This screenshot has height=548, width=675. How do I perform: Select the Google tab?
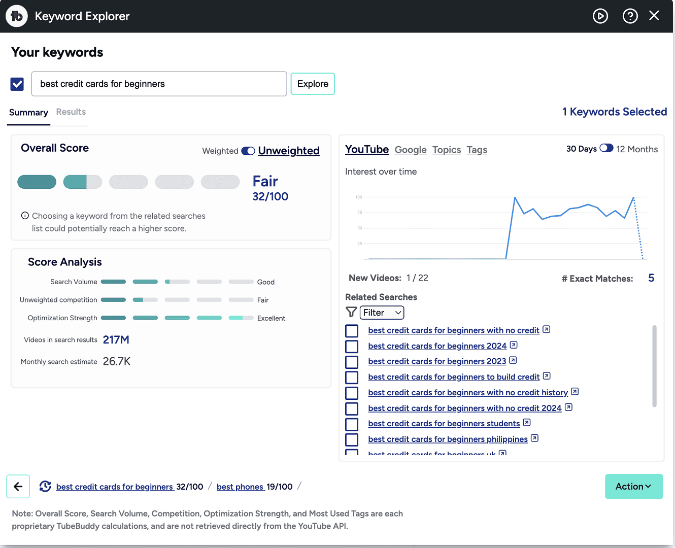pos(411,150)
